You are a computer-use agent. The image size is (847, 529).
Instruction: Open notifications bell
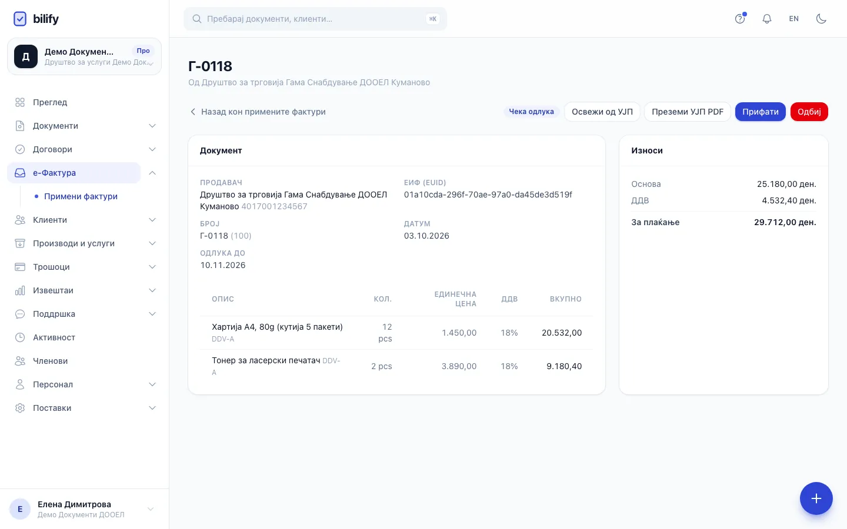767,19
